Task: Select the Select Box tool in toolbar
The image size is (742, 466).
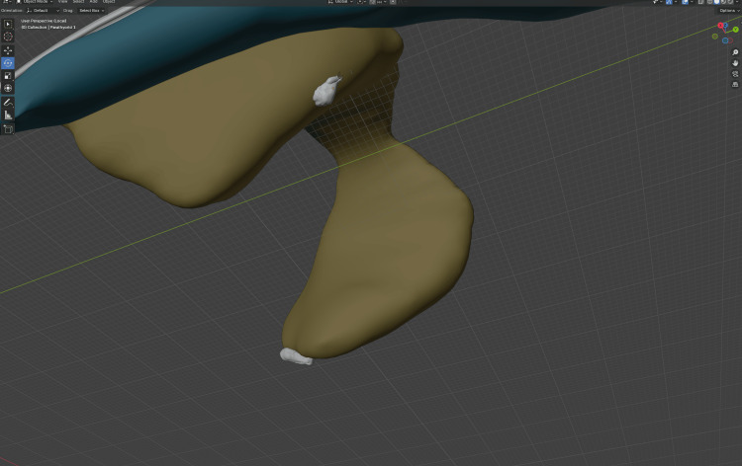Action: coord(8,24)
